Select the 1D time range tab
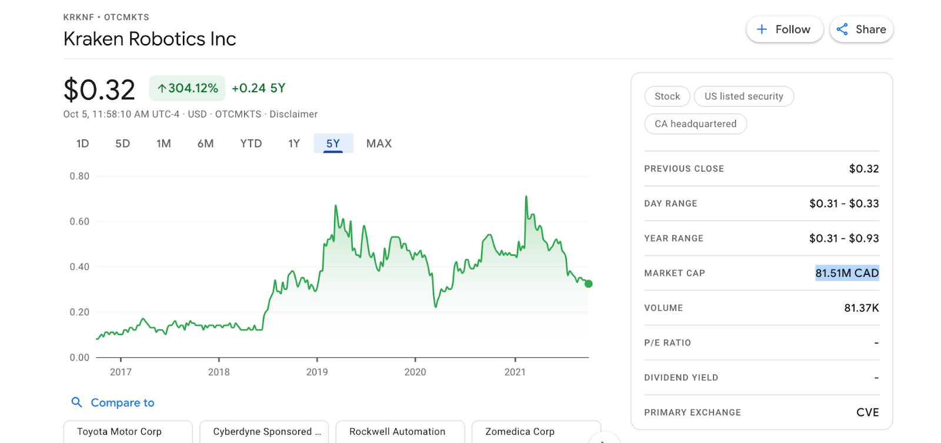 pos(83,143)
